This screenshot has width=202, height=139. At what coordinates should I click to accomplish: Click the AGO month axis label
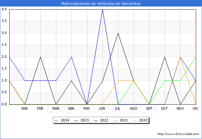133,108
